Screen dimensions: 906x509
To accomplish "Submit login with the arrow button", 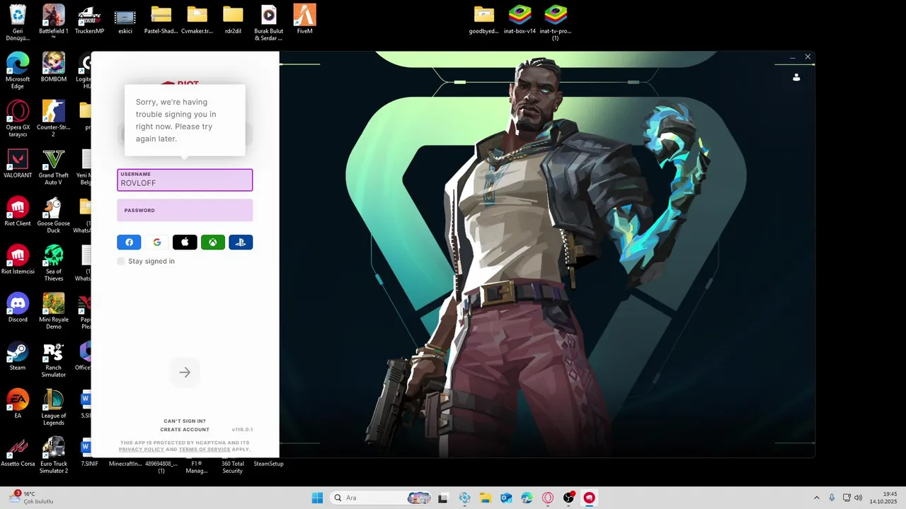I will coord(185,373).
